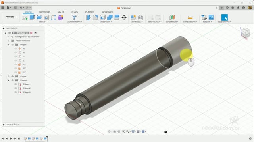This screenshot has height=142, width=254.
Task: Select the Offset Face tool
Action: click(117, 17)
